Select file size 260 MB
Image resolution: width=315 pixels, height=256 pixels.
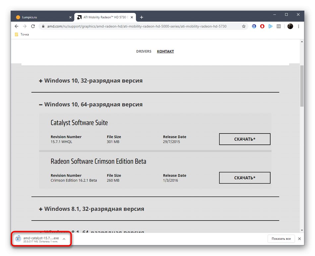(113, 180)
